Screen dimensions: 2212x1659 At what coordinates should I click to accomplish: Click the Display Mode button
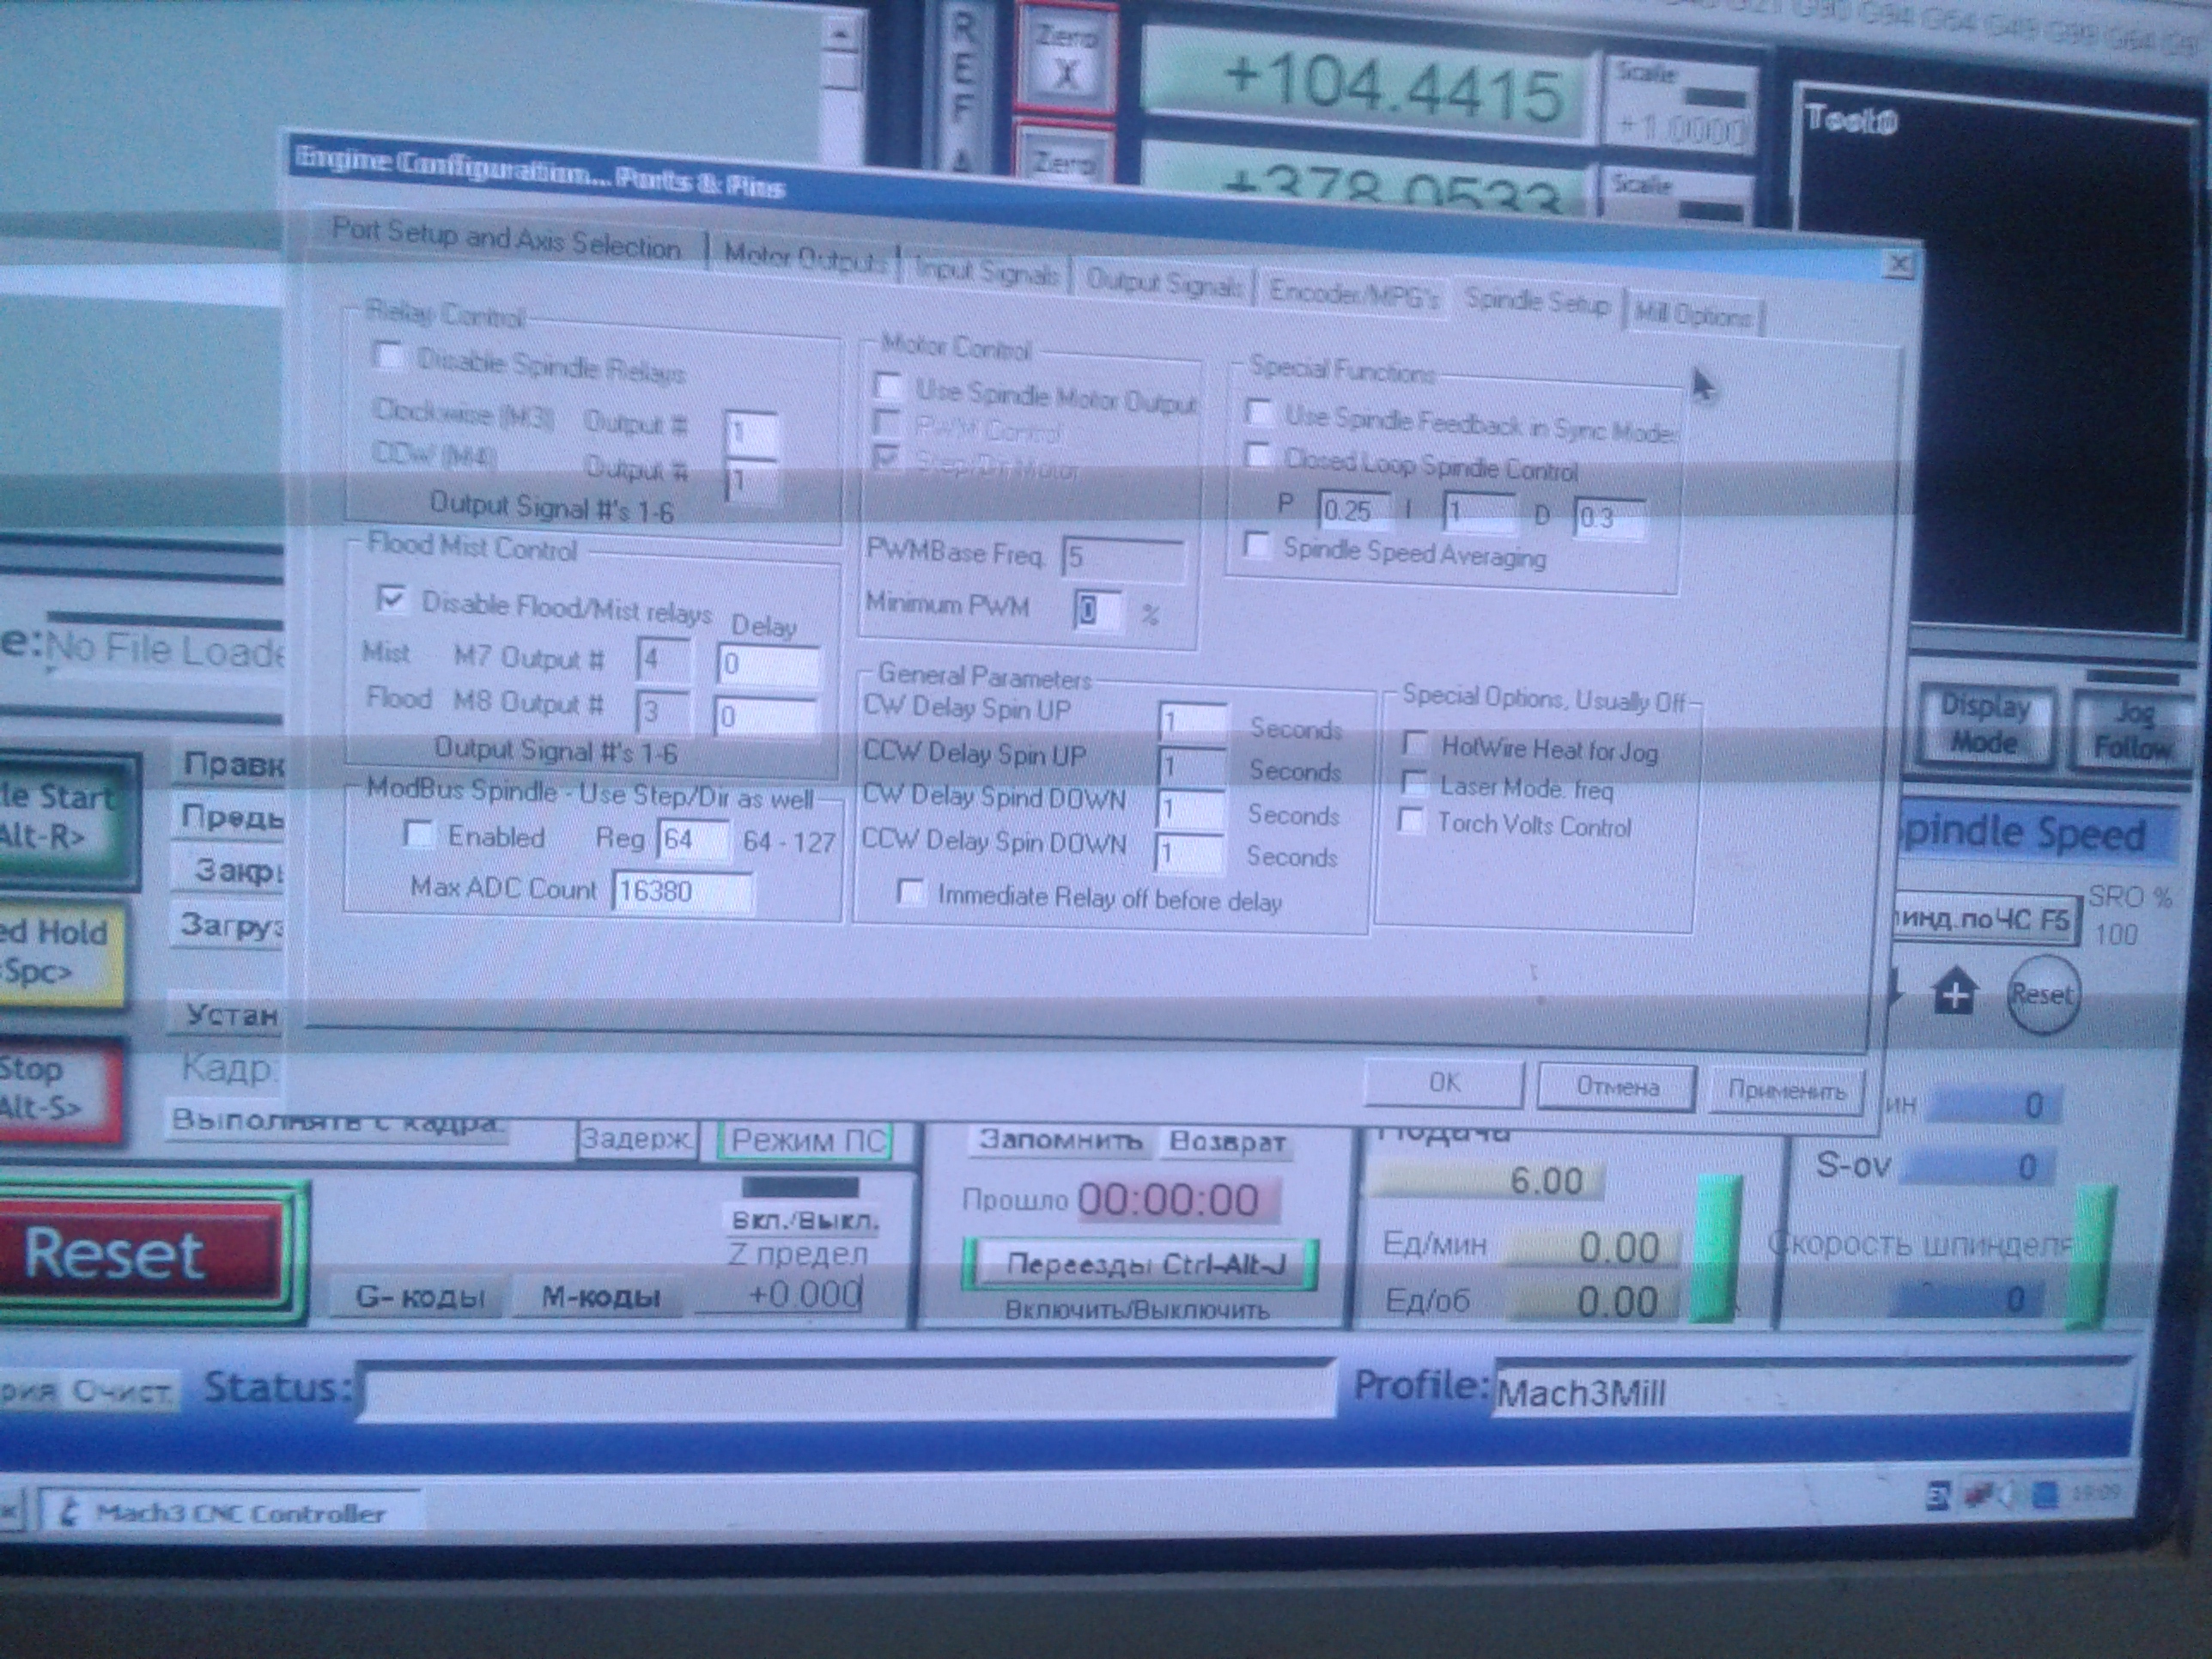pos(1985,725)
